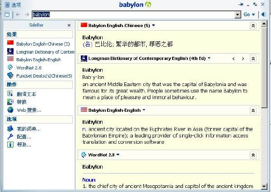
Task: Toggle the sidebar panel button
Action: (7, 14)
